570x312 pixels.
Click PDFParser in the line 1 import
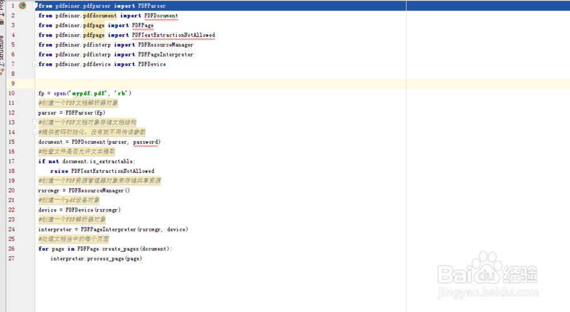pos(152,6)
